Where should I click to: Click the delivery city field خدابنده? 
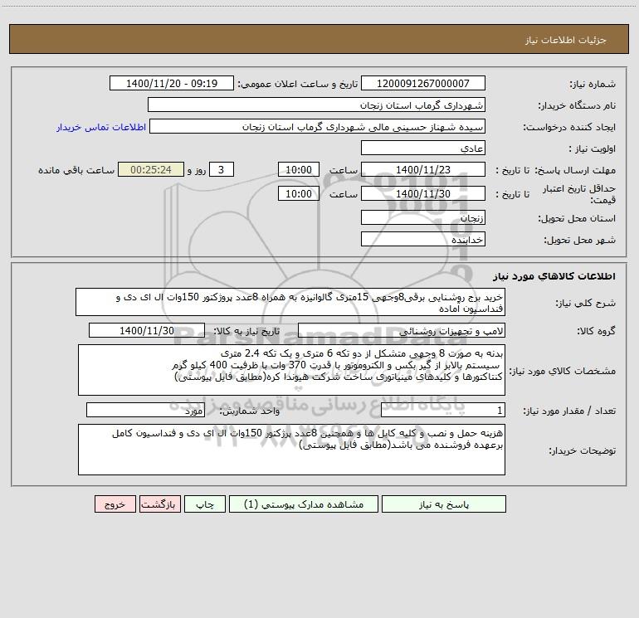423,239
